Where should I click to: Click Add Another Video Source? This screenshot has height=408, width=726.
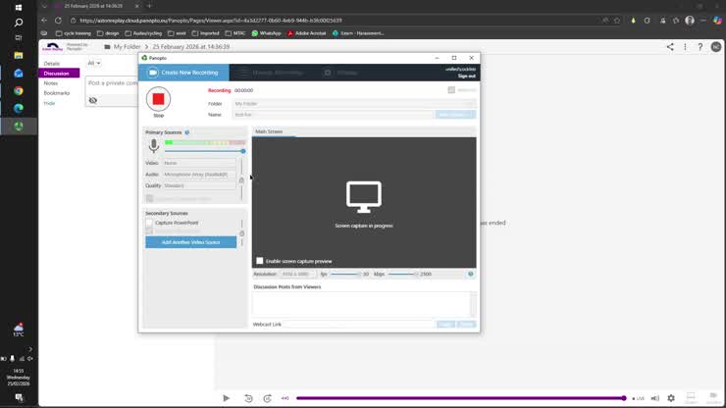click(190, 242)
